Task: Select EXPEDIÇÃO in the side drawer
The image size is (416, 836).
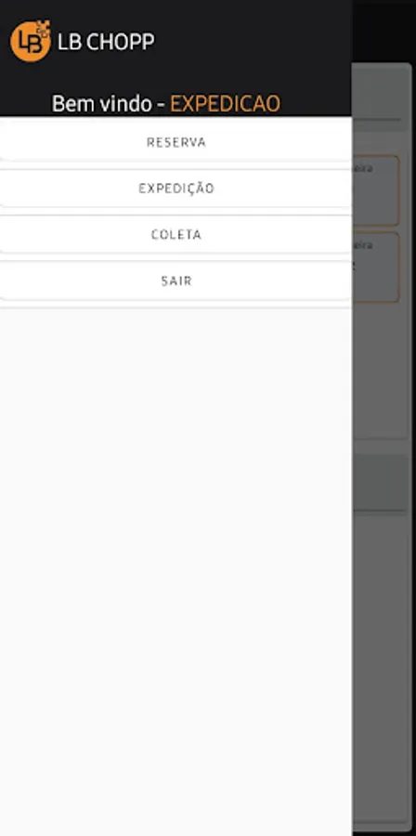Action: (x=175, y=189)
